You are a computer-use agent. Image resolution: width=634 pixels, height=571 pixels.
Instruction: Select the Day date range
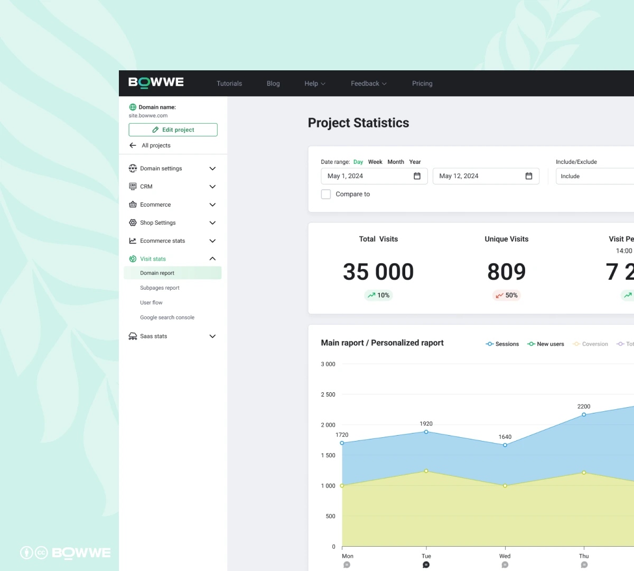(358, 162)
